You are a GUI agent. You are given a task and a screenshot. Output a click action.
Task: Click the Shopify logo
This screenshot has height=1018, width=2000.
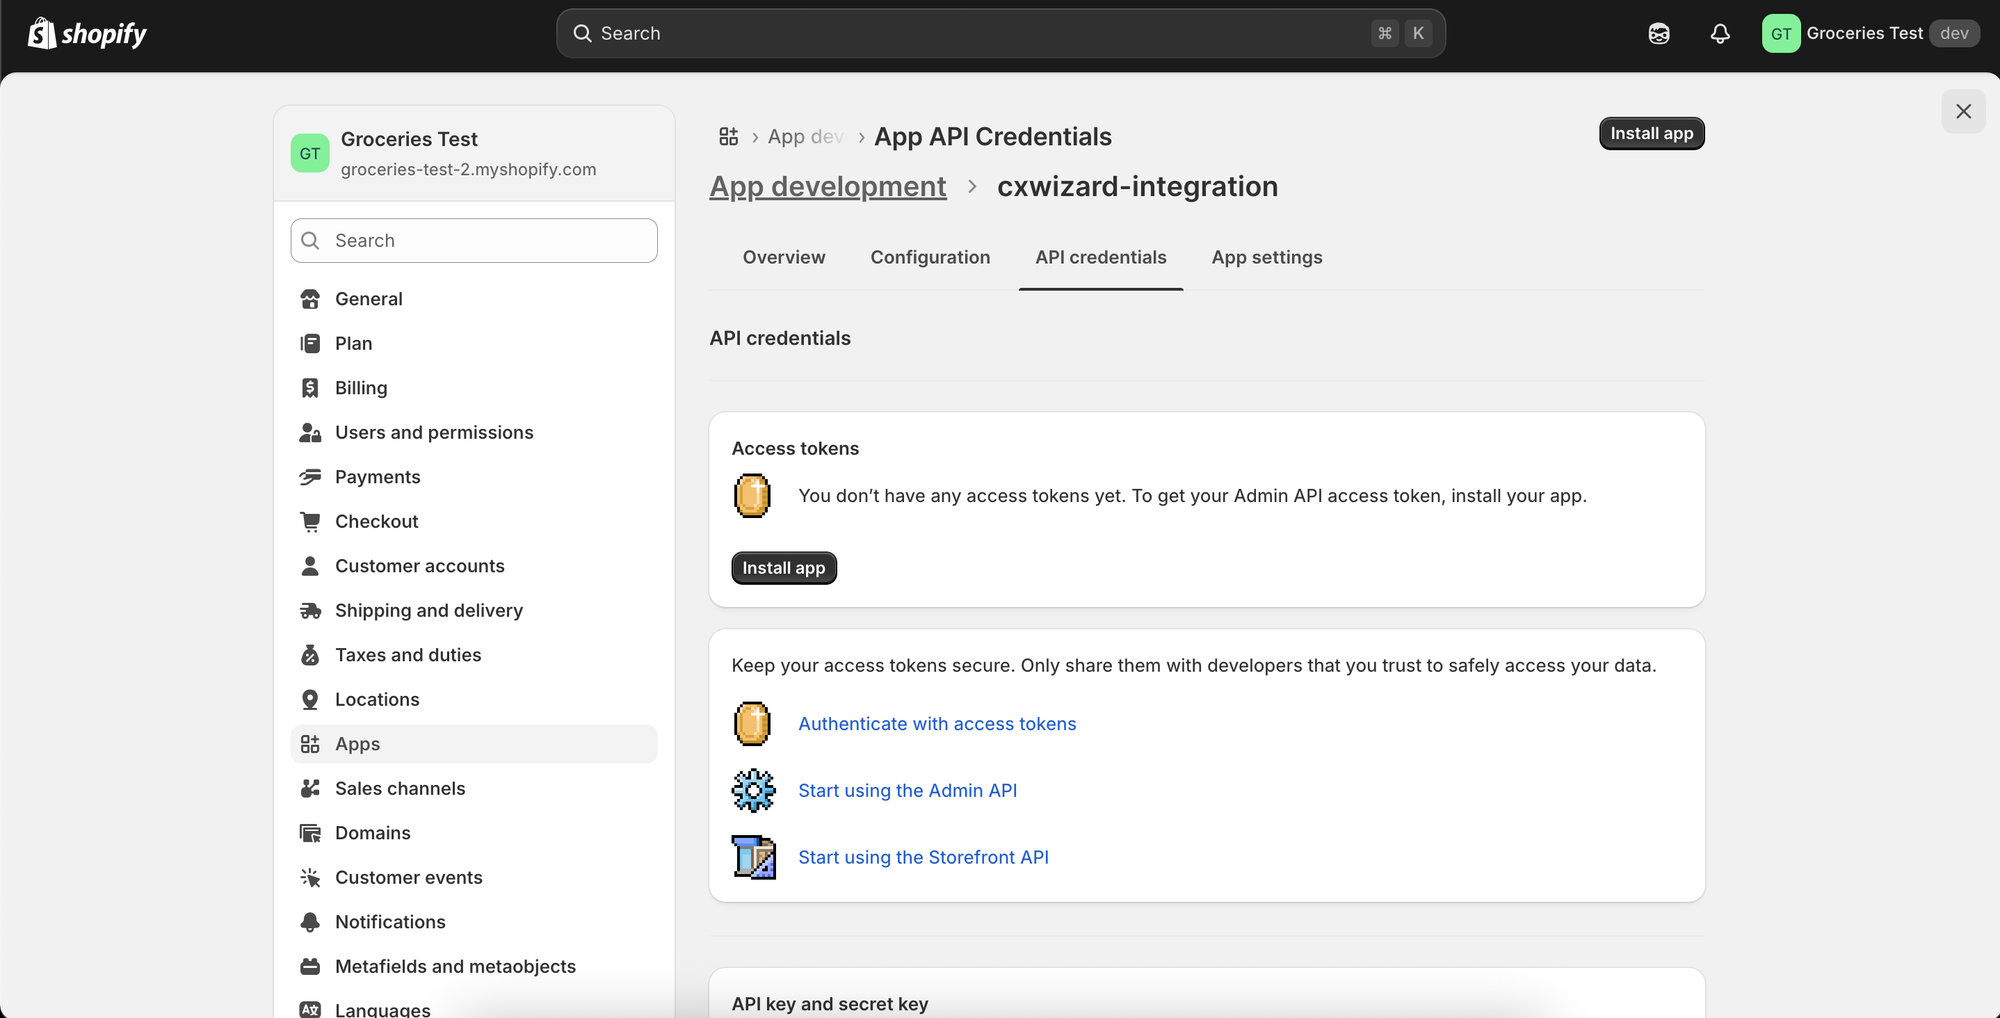click(x=86, y=33)
